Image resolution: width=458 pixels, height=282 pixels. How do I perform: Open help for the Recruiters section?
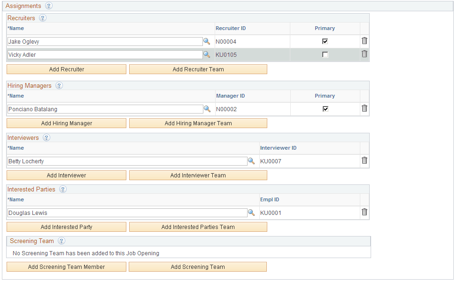point(42,18)
